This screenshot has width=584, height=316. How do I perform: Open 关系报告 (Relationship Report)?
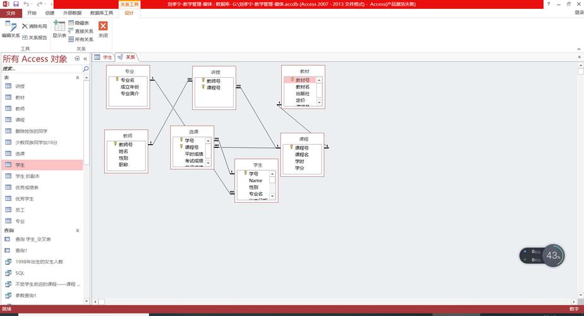point(34,37)
